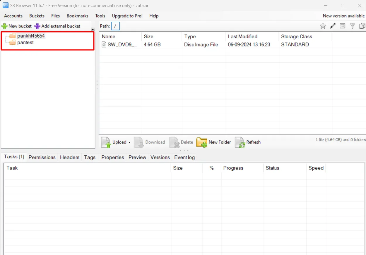Switch to the Properties tab

[113, 158]
